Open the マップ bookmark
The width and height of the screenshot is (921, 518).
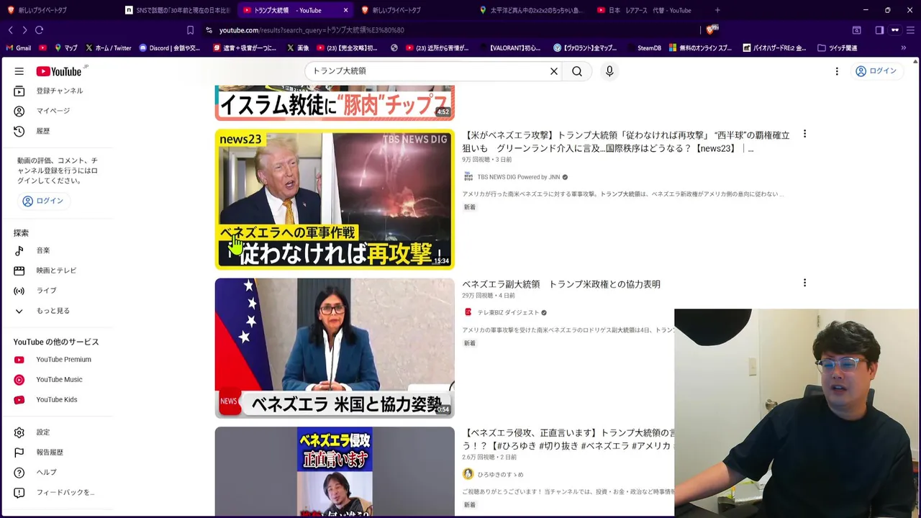pyautogui.click(x=65, y=48)
